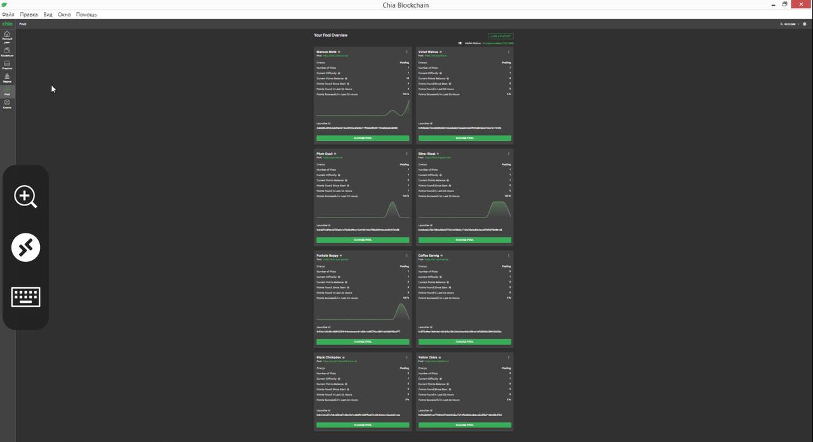The height and width of the screenshot is (442, 813).
Task: Click the wallet status icon
Action: (x=460, y=43)
